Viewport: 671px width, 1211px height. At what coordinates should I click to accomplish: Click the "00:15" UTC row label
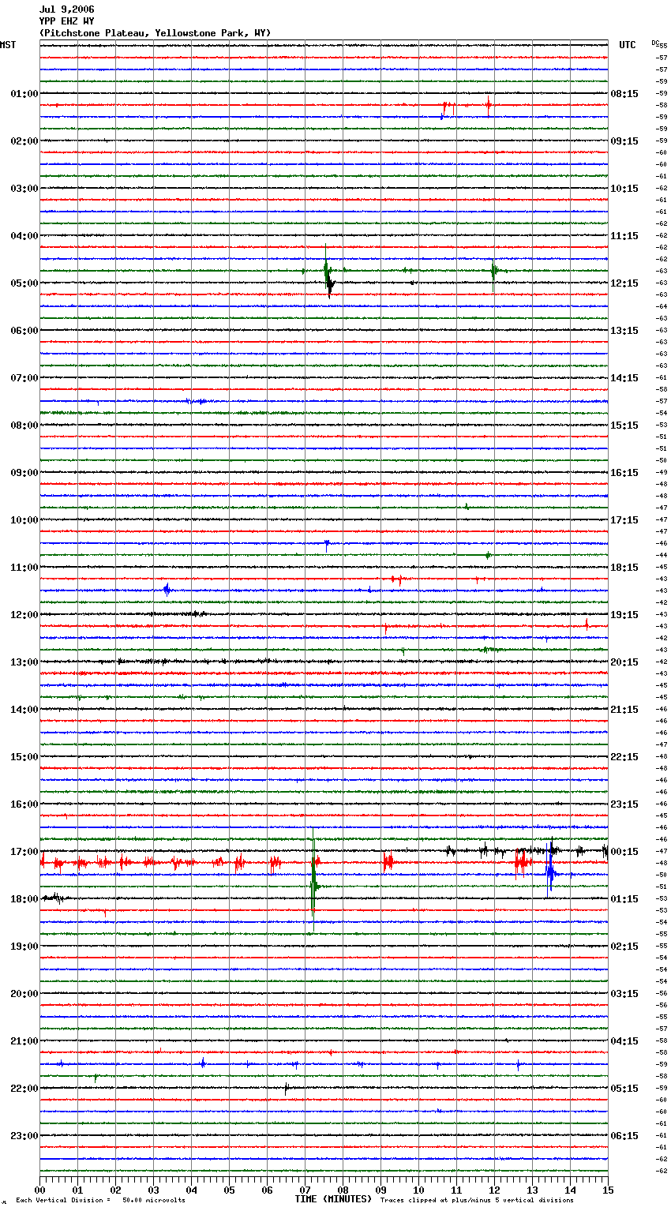click(x=624, y=852)
